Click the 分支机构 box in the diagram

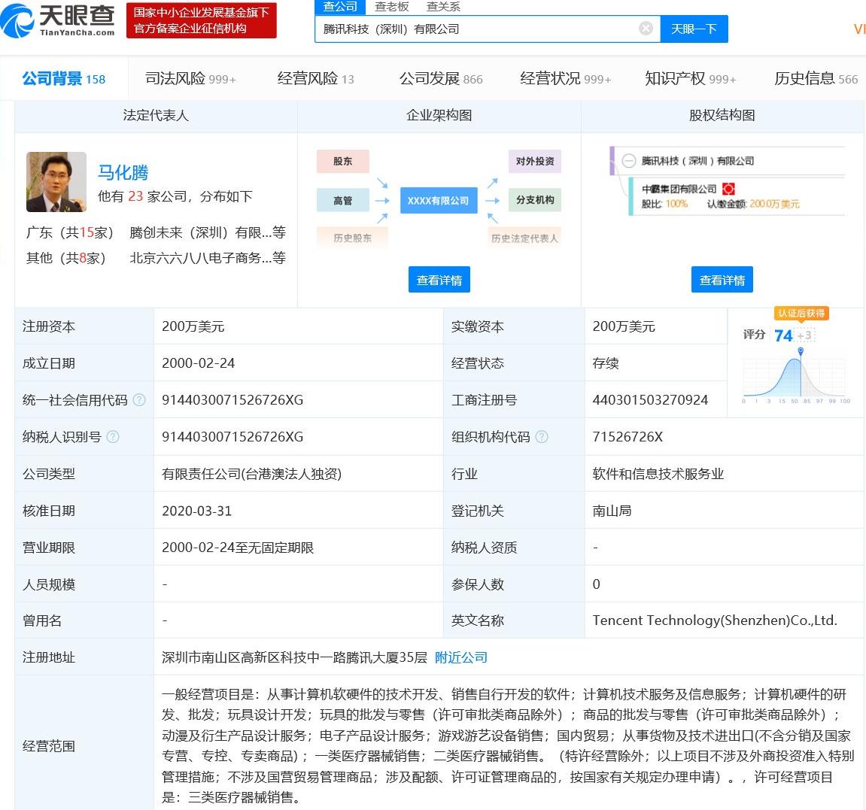(x=535, y=200)
